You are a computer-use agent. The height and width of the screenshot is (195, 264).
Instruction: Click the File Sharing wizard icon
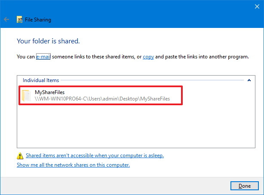coord(19,19)
